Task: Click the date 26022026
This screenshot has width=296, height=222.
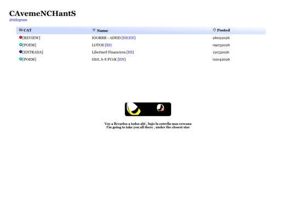Action: [x=221, y=38]
